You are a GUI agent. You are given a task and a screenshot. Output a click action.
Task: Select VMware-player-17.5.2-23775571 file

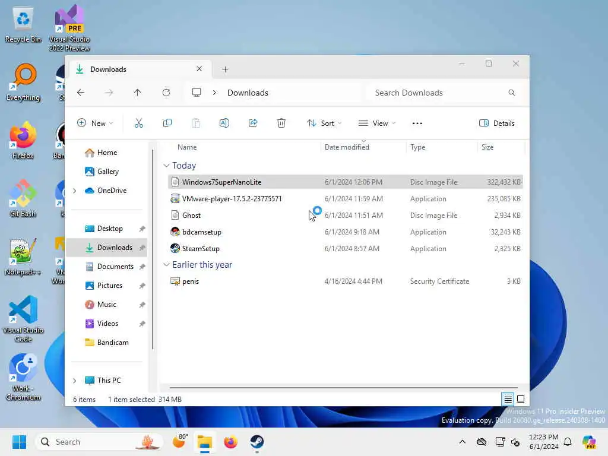pyautogui.click(x=346, y=198)
